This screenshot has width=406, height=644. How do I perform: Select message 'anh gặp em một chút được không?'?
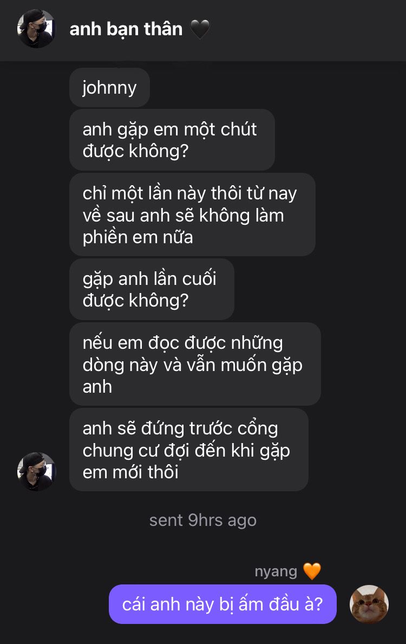(x=172, y=140)
